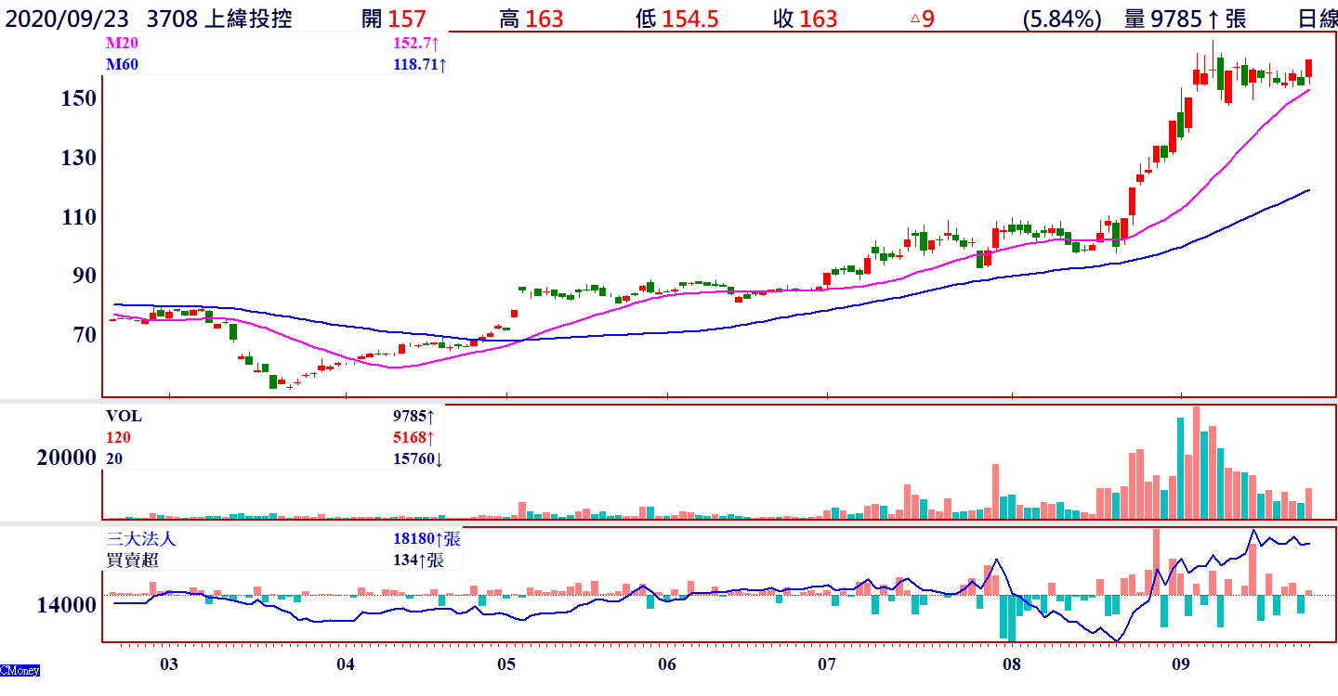This screenshot has width=1338, height=696.
Task: Click the M20 value 152.7 reading
Action: coord(414,44)
